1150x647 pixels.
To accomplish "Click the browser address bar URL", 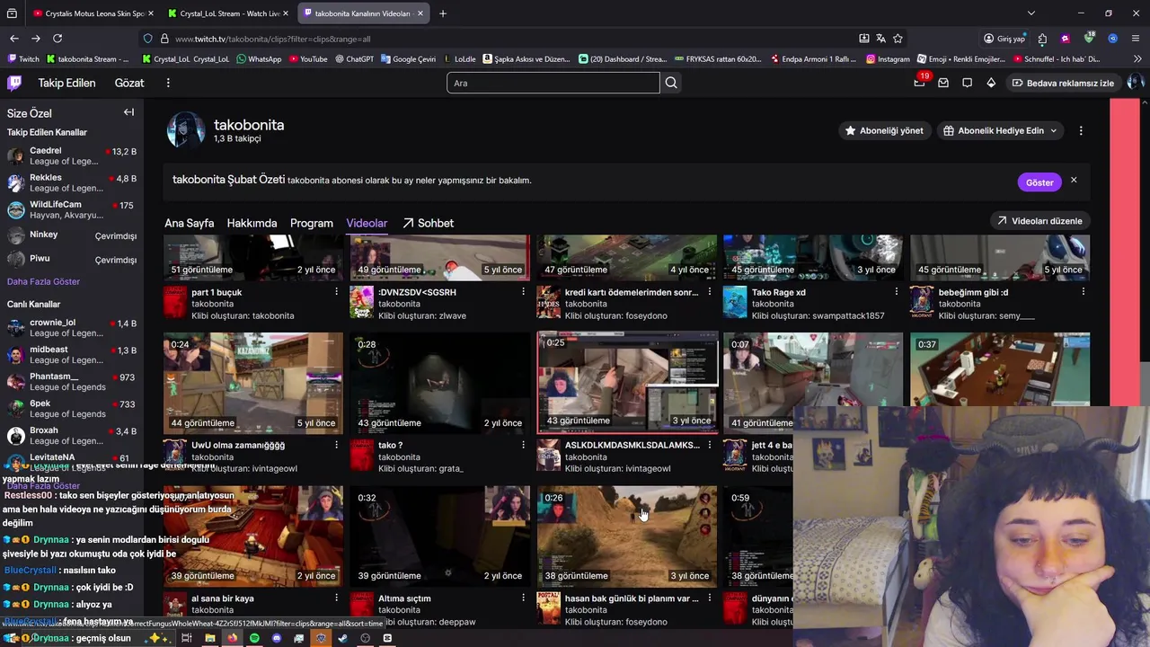I will click(272, 39).
